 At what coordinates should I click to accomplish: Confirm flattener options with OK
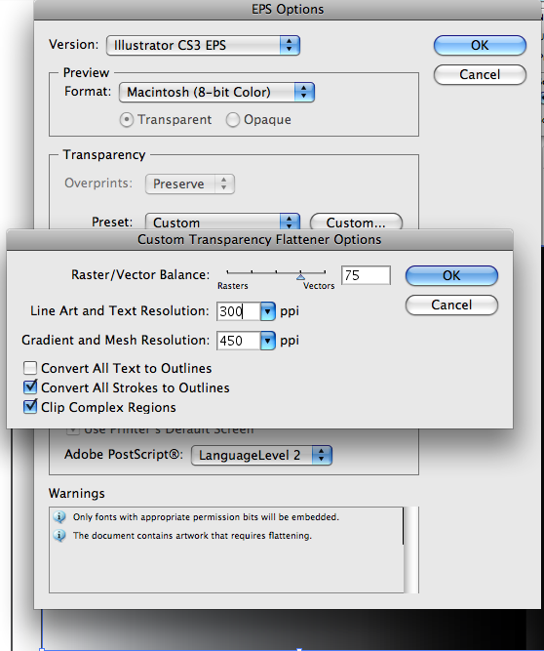(451, 275)
